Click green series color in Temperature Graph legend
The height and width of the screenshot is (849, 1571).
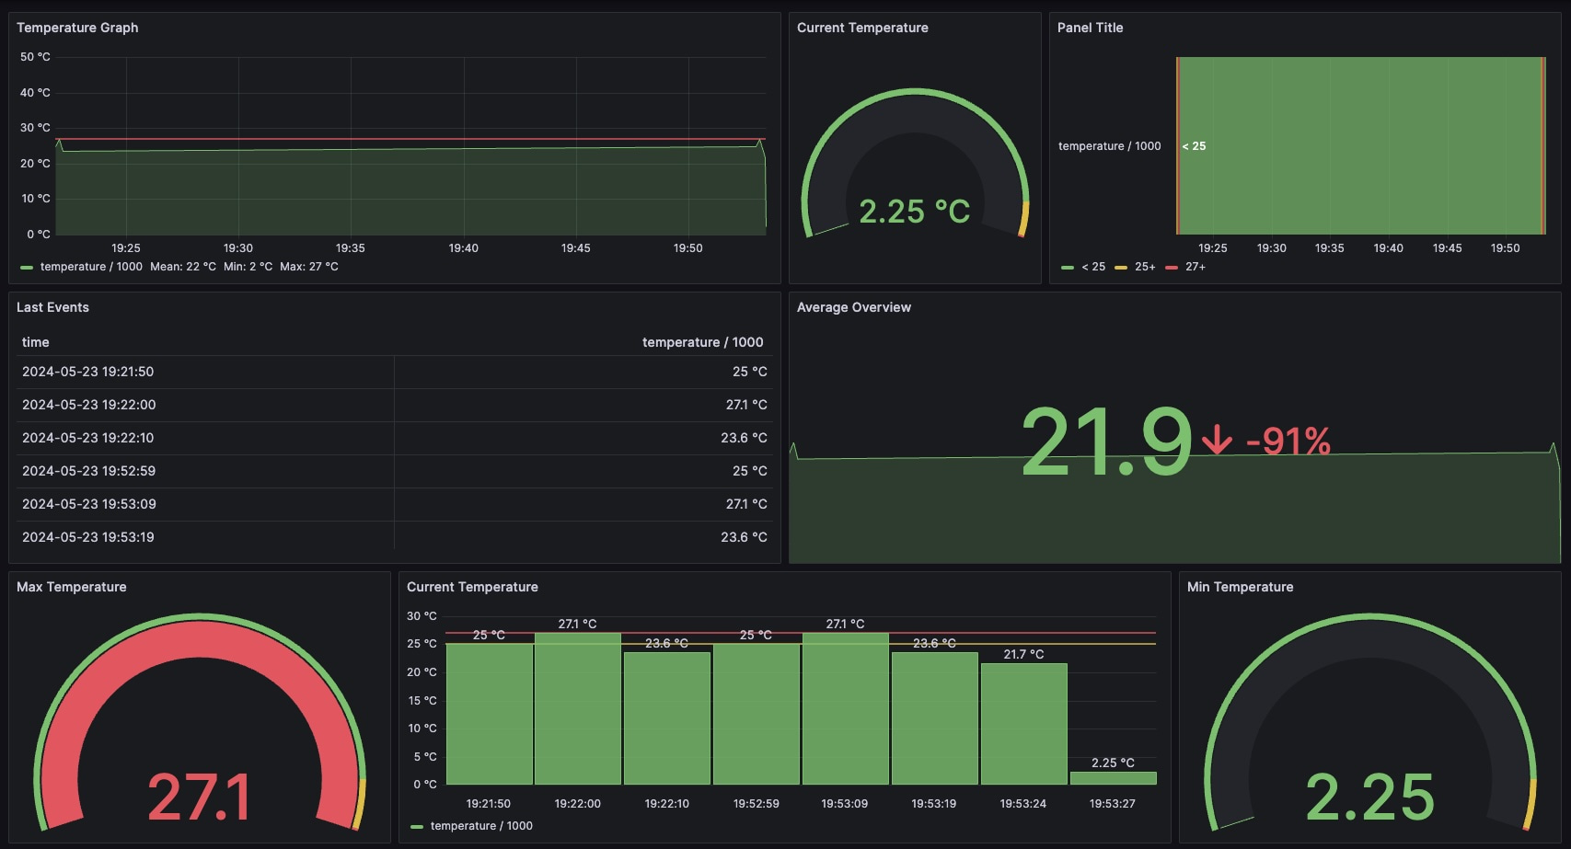click(27, 267)
